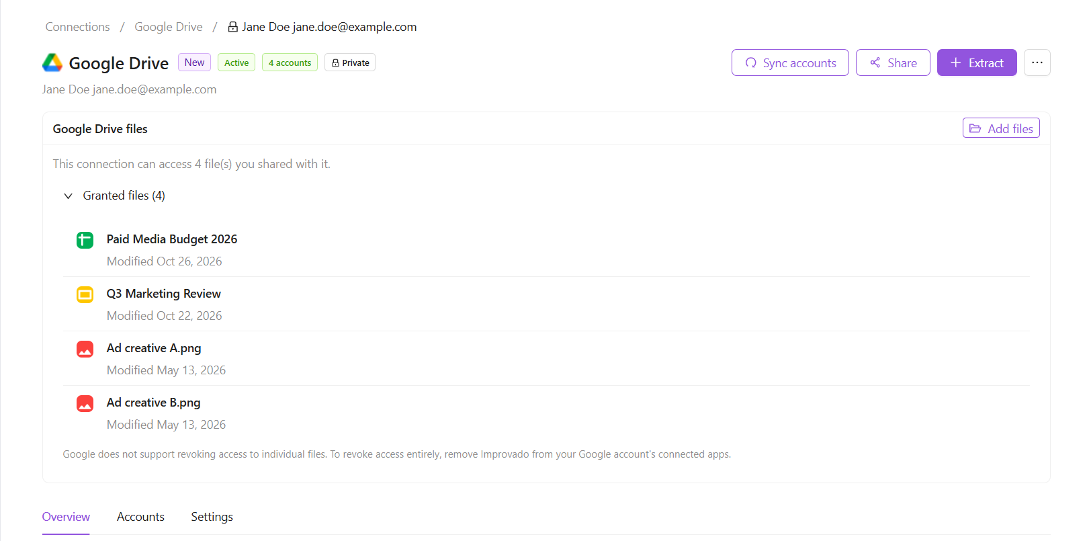Viewport: 1089px width, 541px height.
Task: Click Modified Oct 22, 2026 text
Action: click(x=165, y=316)
